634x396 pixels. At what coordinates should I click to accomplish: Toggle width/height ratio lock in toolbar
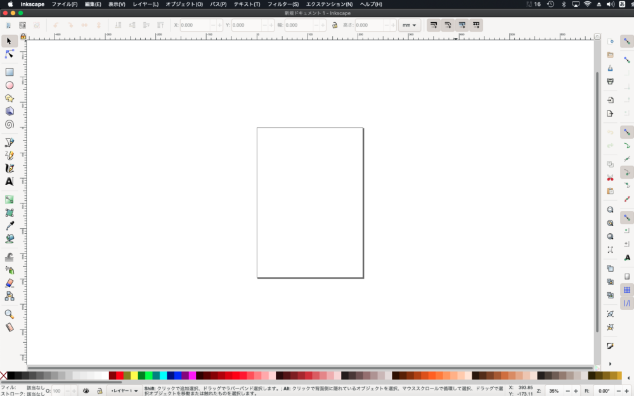point(334,25)
